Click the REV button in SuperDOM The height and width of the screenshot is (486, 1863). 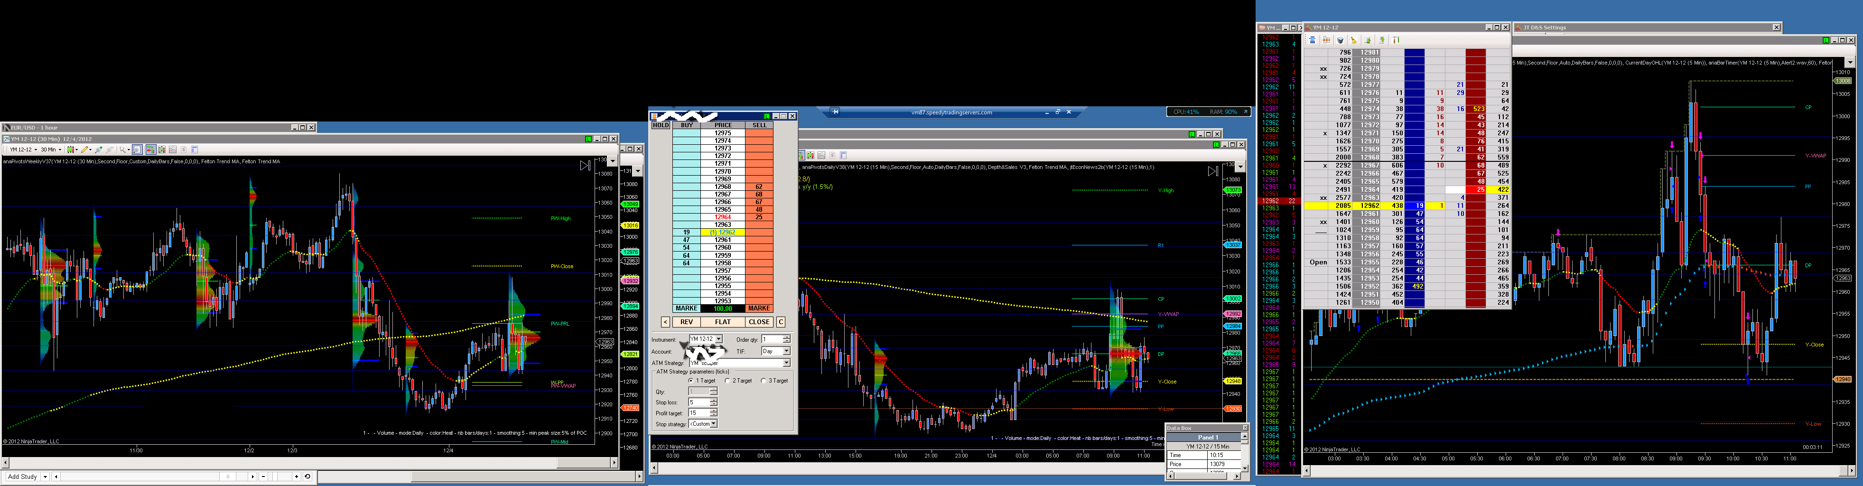pos(686,322)
